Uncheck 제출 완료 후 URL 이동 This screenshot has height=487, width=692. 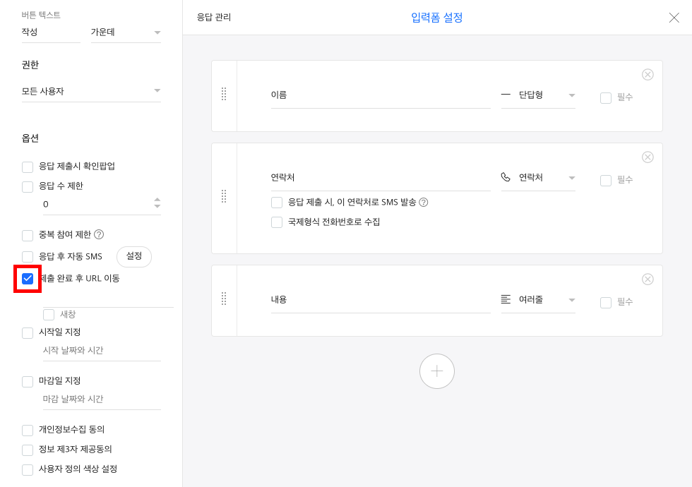[x=28, y=278]
